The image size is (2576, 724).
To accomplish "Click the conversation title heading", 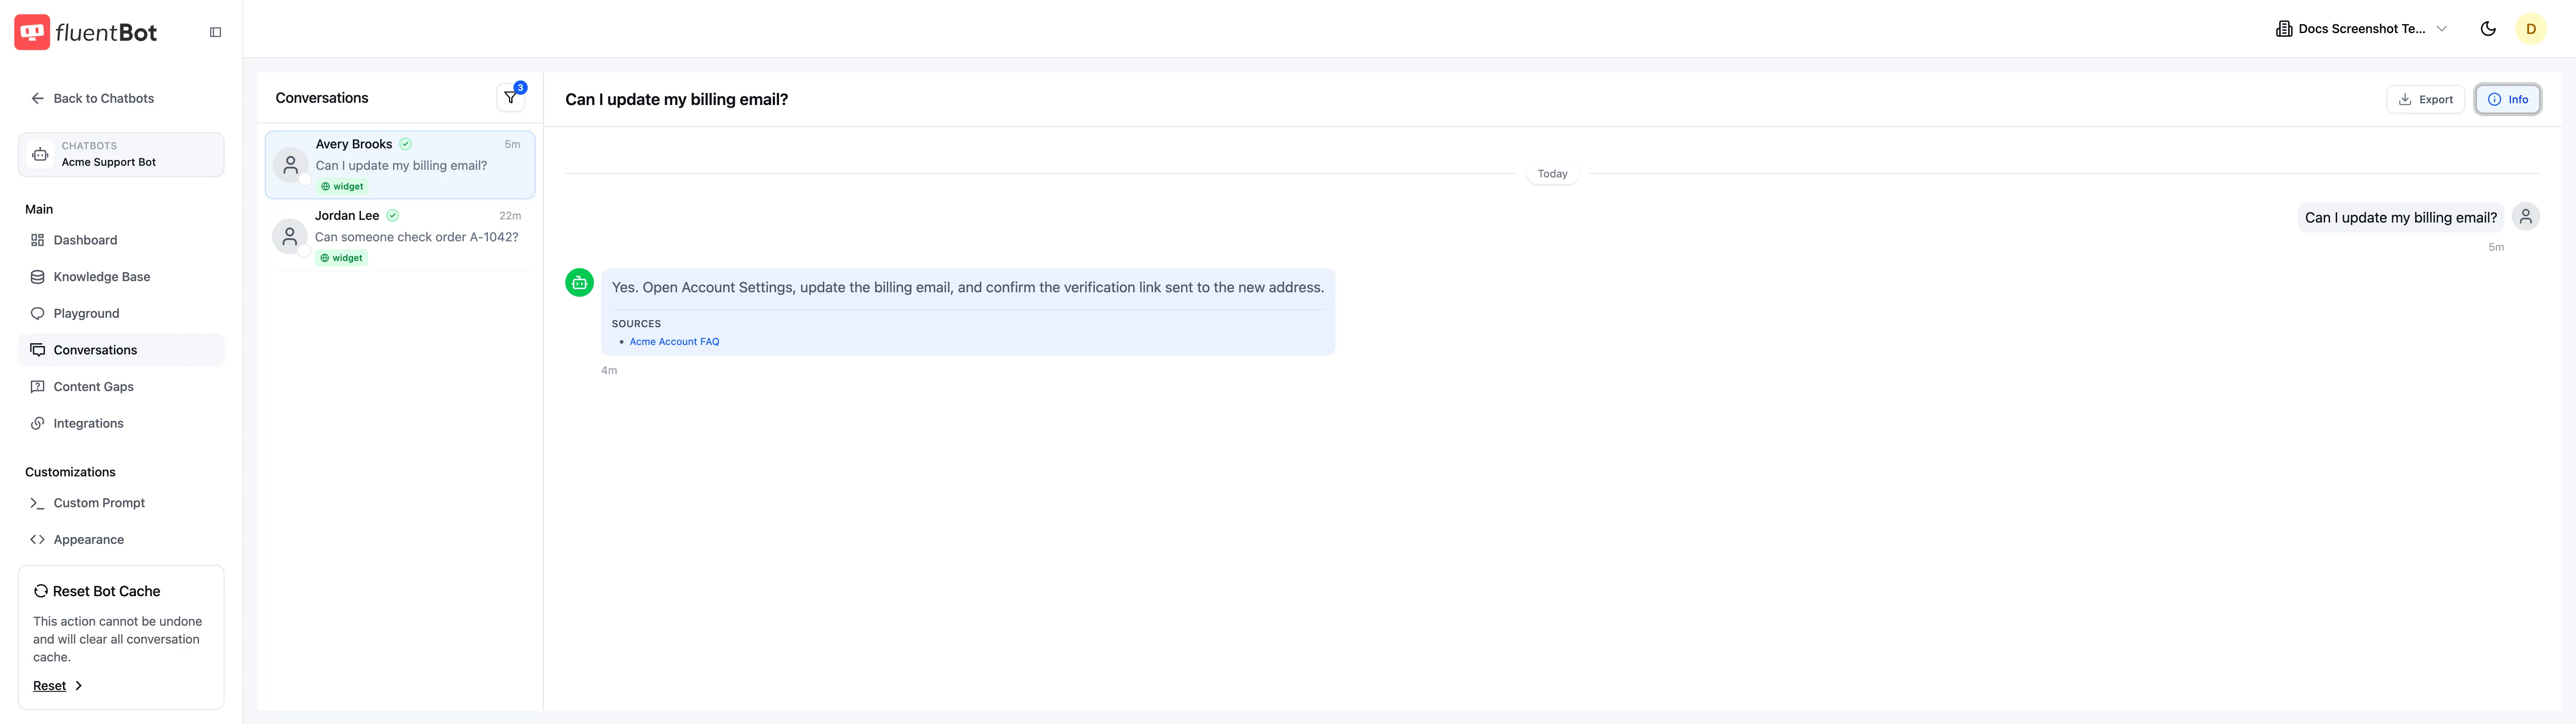I will 677,99.
